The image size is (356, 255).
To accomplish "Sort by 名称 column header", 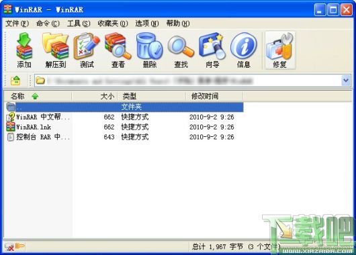I will click(38, 96).
